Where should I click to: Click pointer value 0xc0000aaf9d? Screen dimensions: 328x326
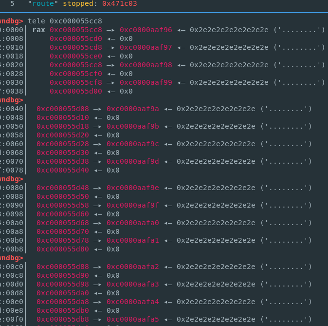pos(133,161)
